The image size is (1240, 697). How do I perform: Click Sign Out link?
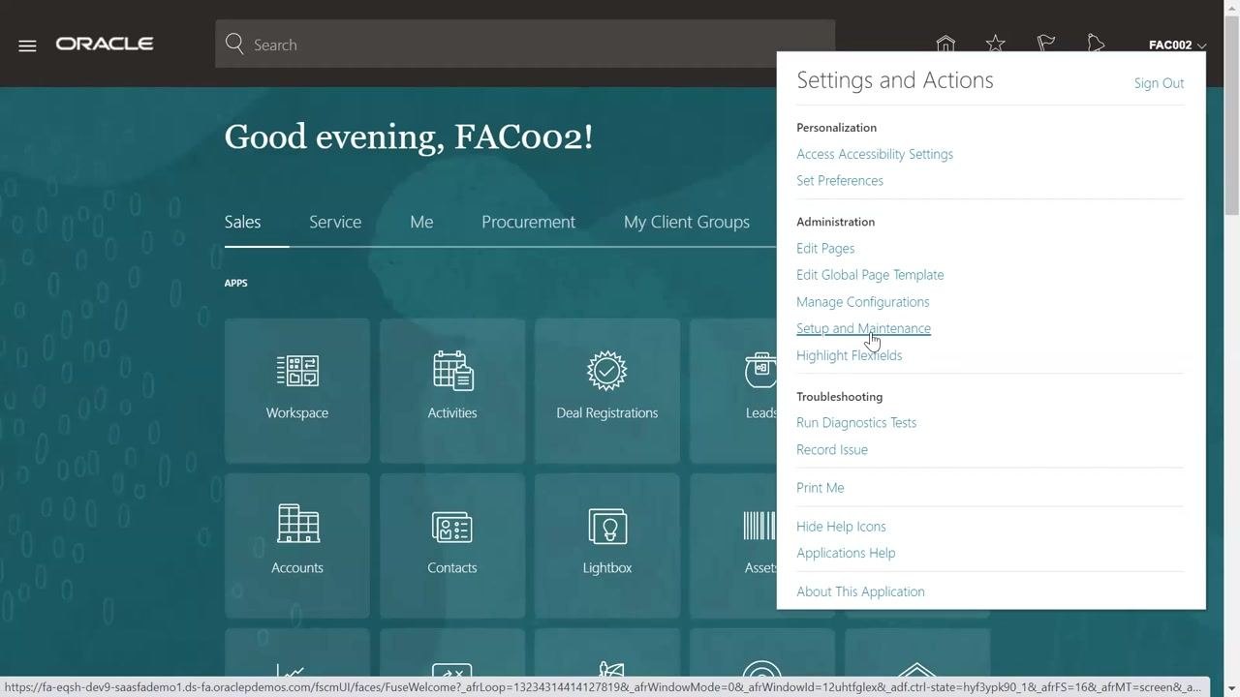click(x=1159, y=83)
